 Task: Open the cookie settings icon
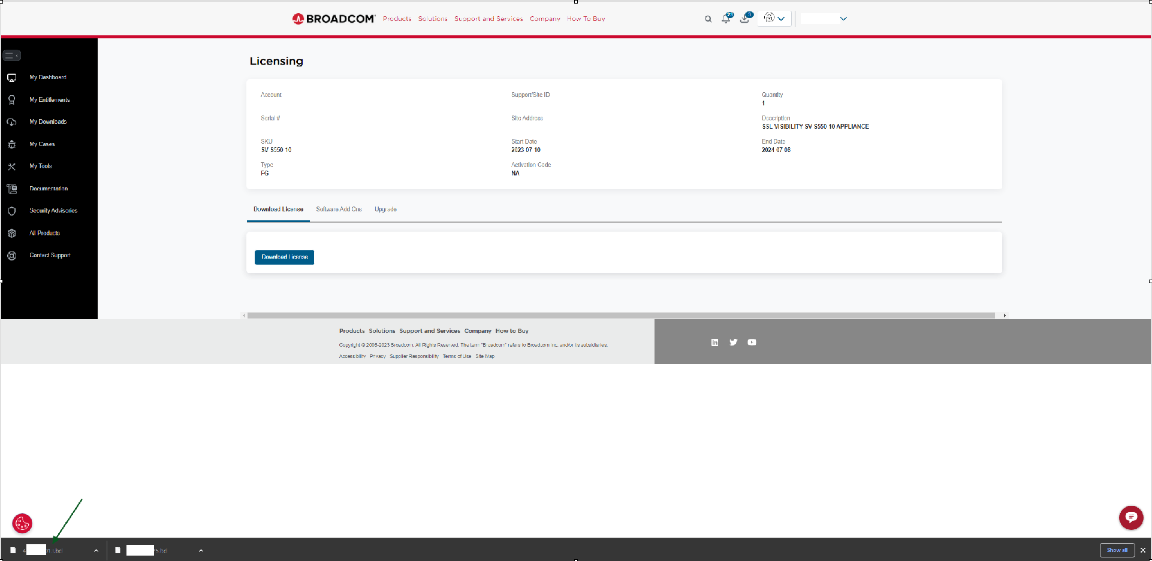click(22, 523)
